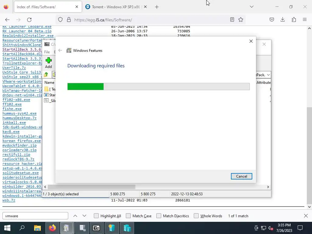
Task: Open the rectify11.zip link
Action: coord(16,154)
